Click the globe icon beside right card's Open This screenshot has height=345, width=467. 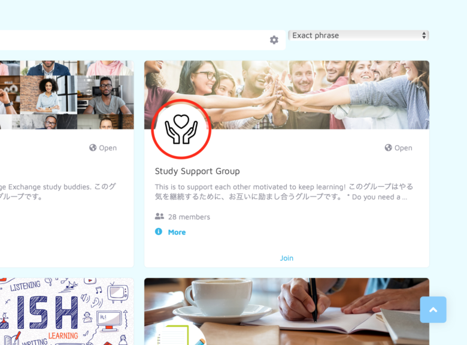[388, 148]
